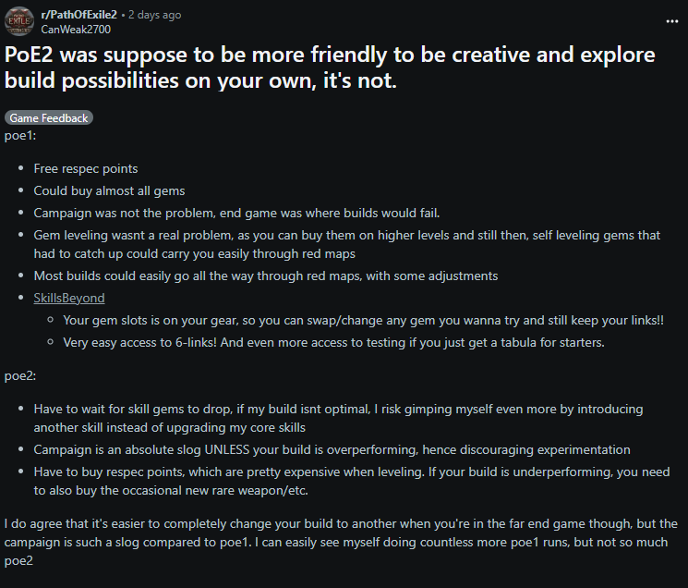Click the "Campaign is an absolute slog" bullet
688x588 pixels.
(332, 449)
